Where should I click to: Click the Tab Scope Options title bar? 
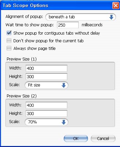tap(56, 5)
